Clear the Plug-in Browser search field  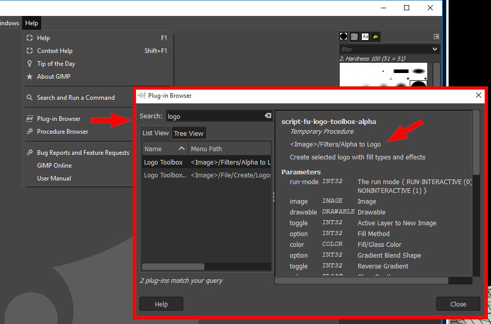[268, 116]
